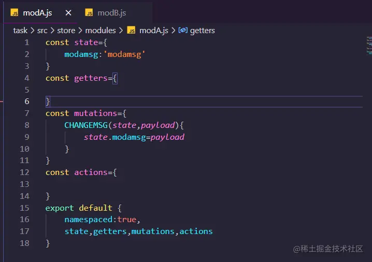Close the modA.js tab
The height and width of the screenshot is (262, 372).
(x=68, y=13)
